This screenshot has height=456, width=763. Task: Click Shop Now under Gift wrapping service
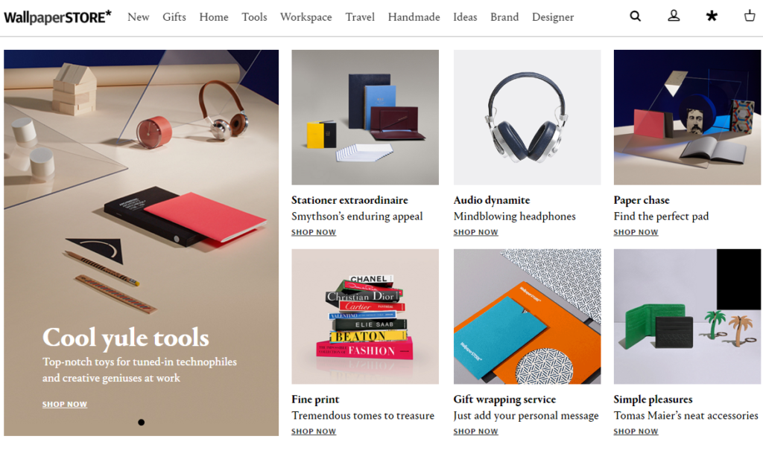coord(476,431)
